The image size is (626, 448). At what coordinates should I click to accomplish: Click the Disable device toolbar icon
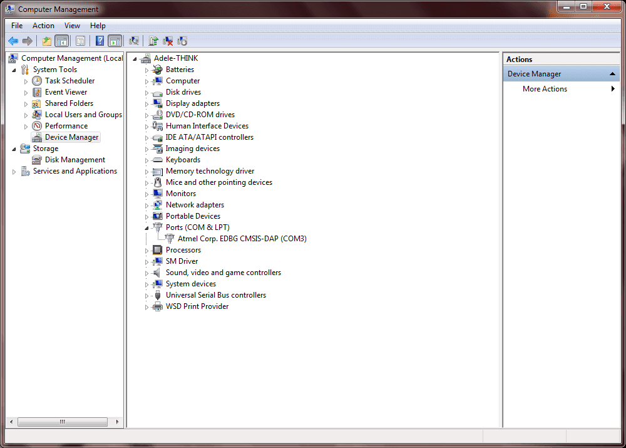183,41
